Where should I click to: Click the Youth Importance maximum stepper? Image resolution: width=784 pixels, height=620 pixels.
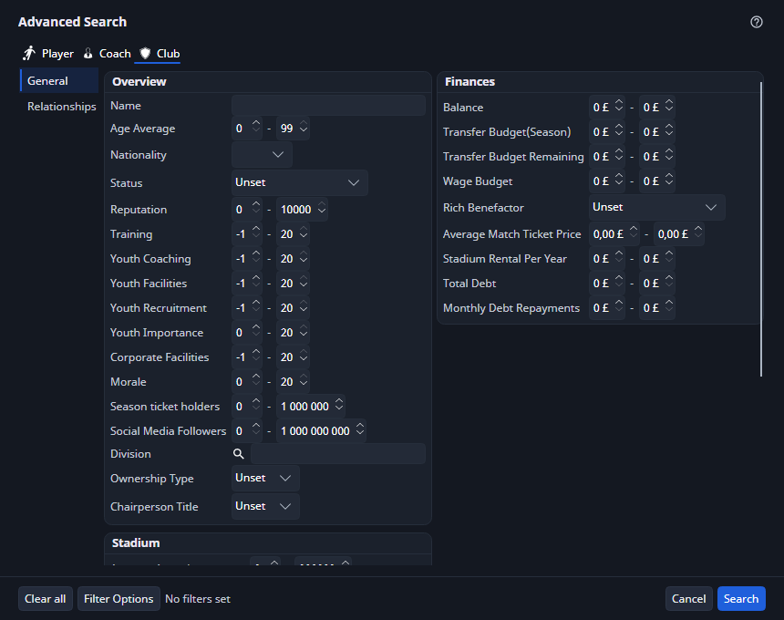tap(293, 333)
